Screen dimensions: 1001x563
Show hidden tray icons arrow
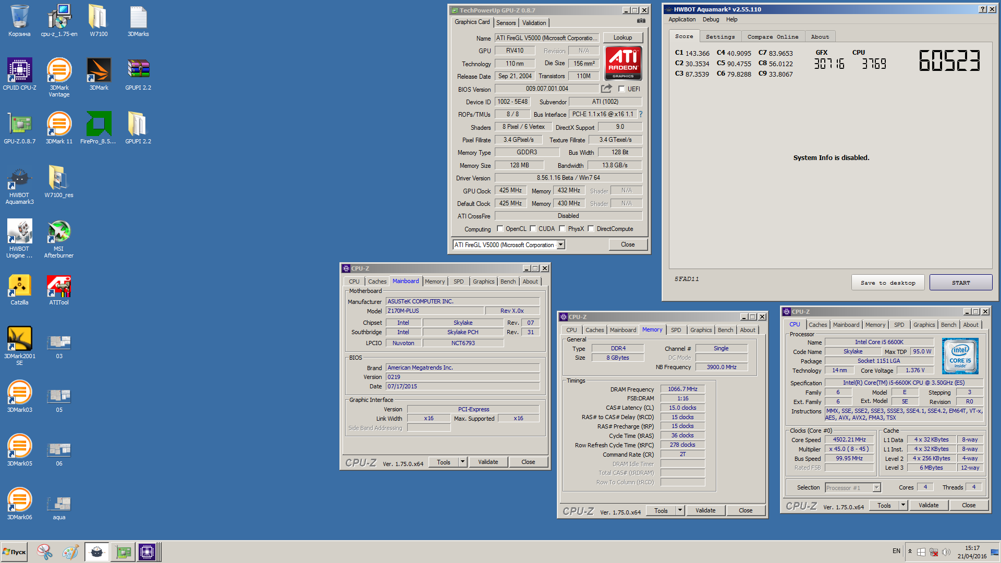point(910,552)
